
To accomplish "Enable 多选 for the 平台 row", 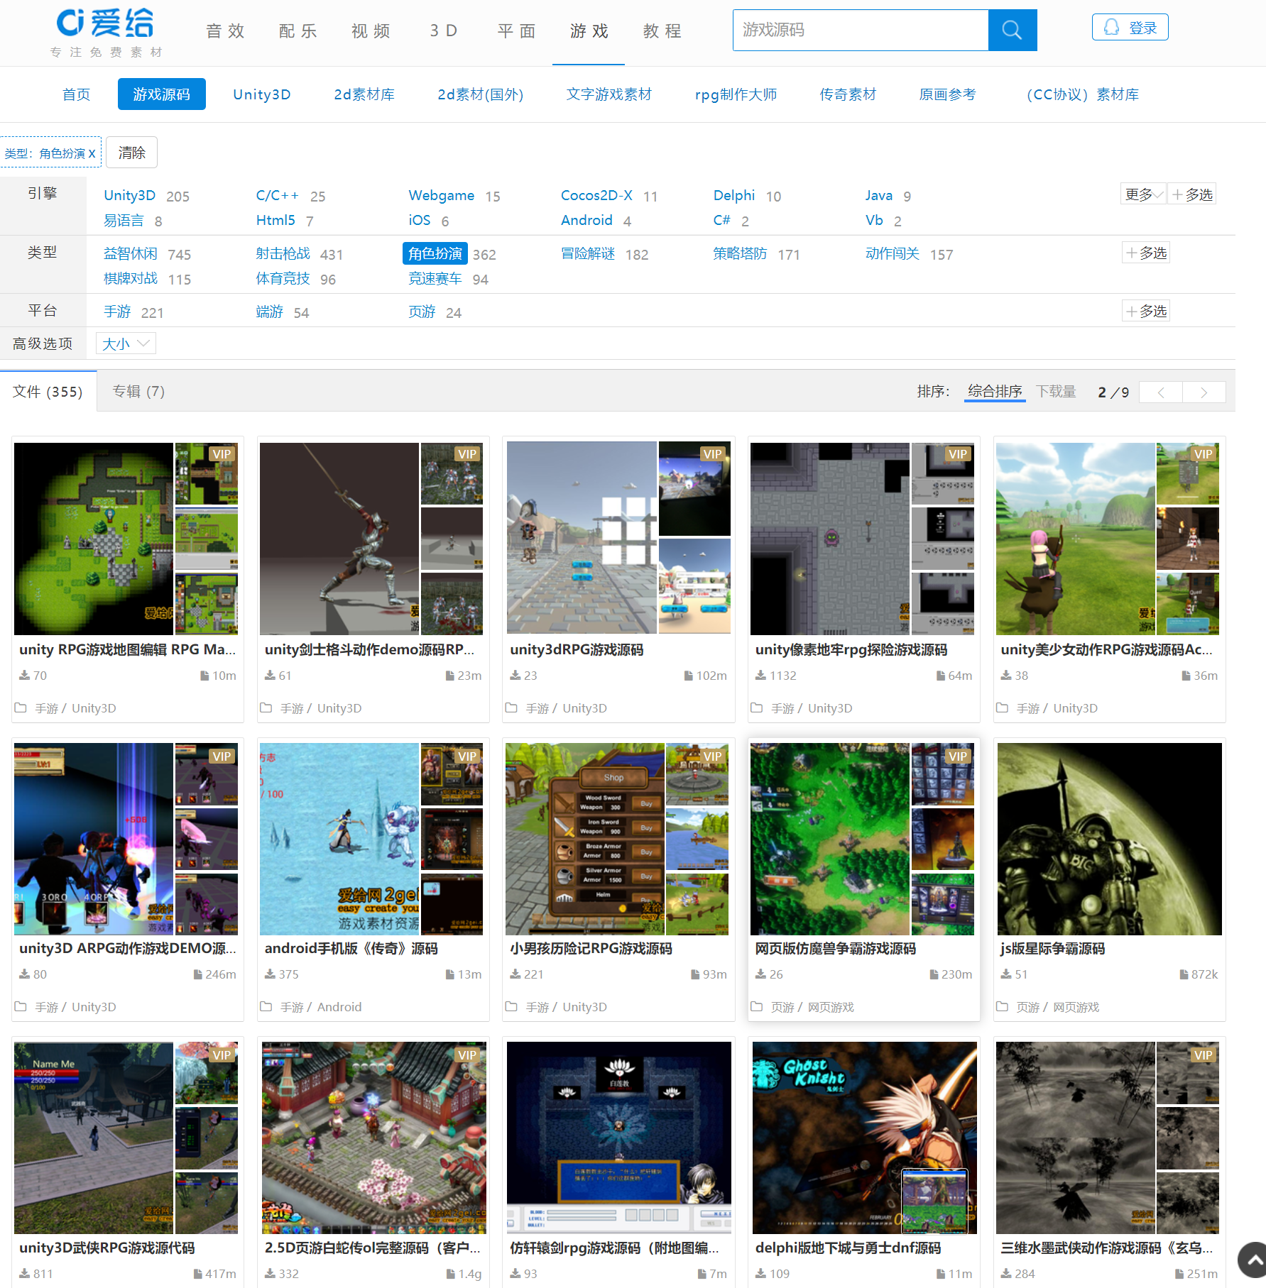I will coord(1146,311).
